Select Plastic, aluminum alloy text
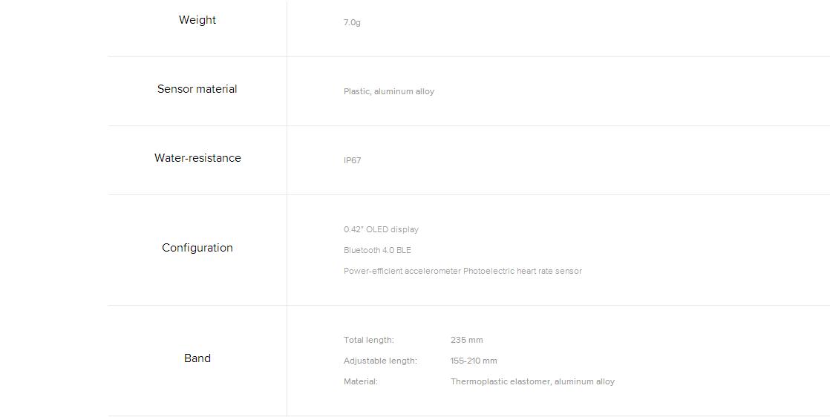This screenshot has height=417, width=830. (389, 91)
